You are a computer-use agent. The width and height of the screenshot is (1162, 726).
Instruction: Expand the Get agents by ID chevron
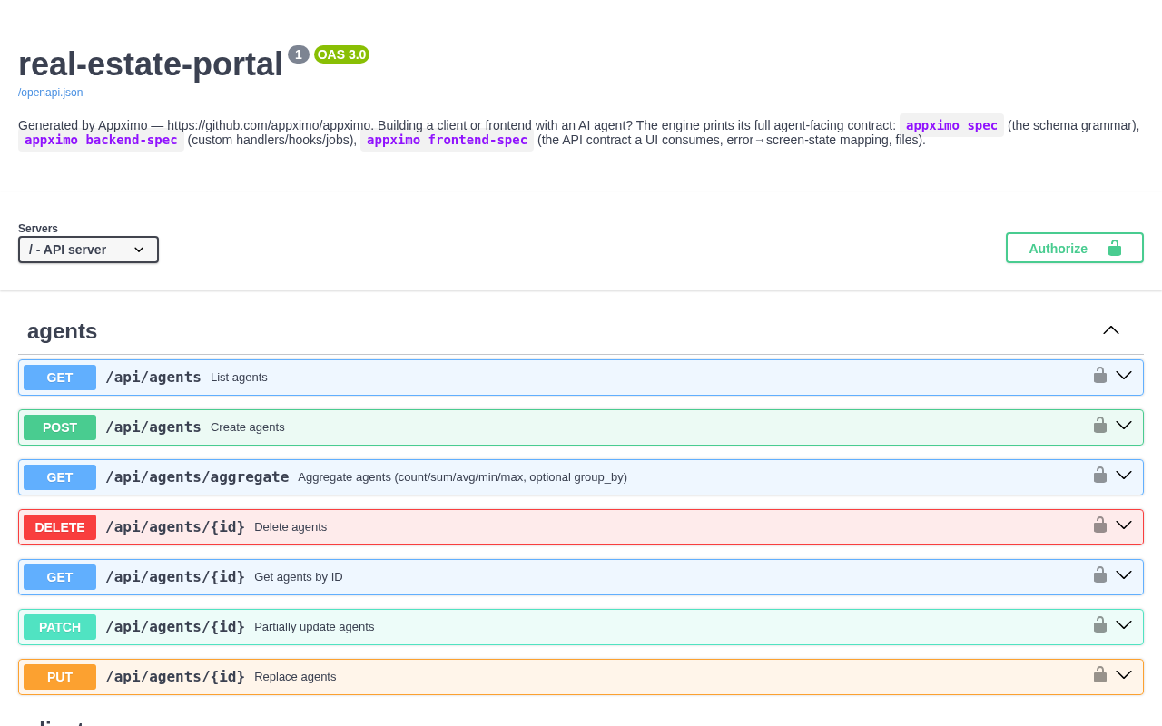click(x=1124, y=575)
